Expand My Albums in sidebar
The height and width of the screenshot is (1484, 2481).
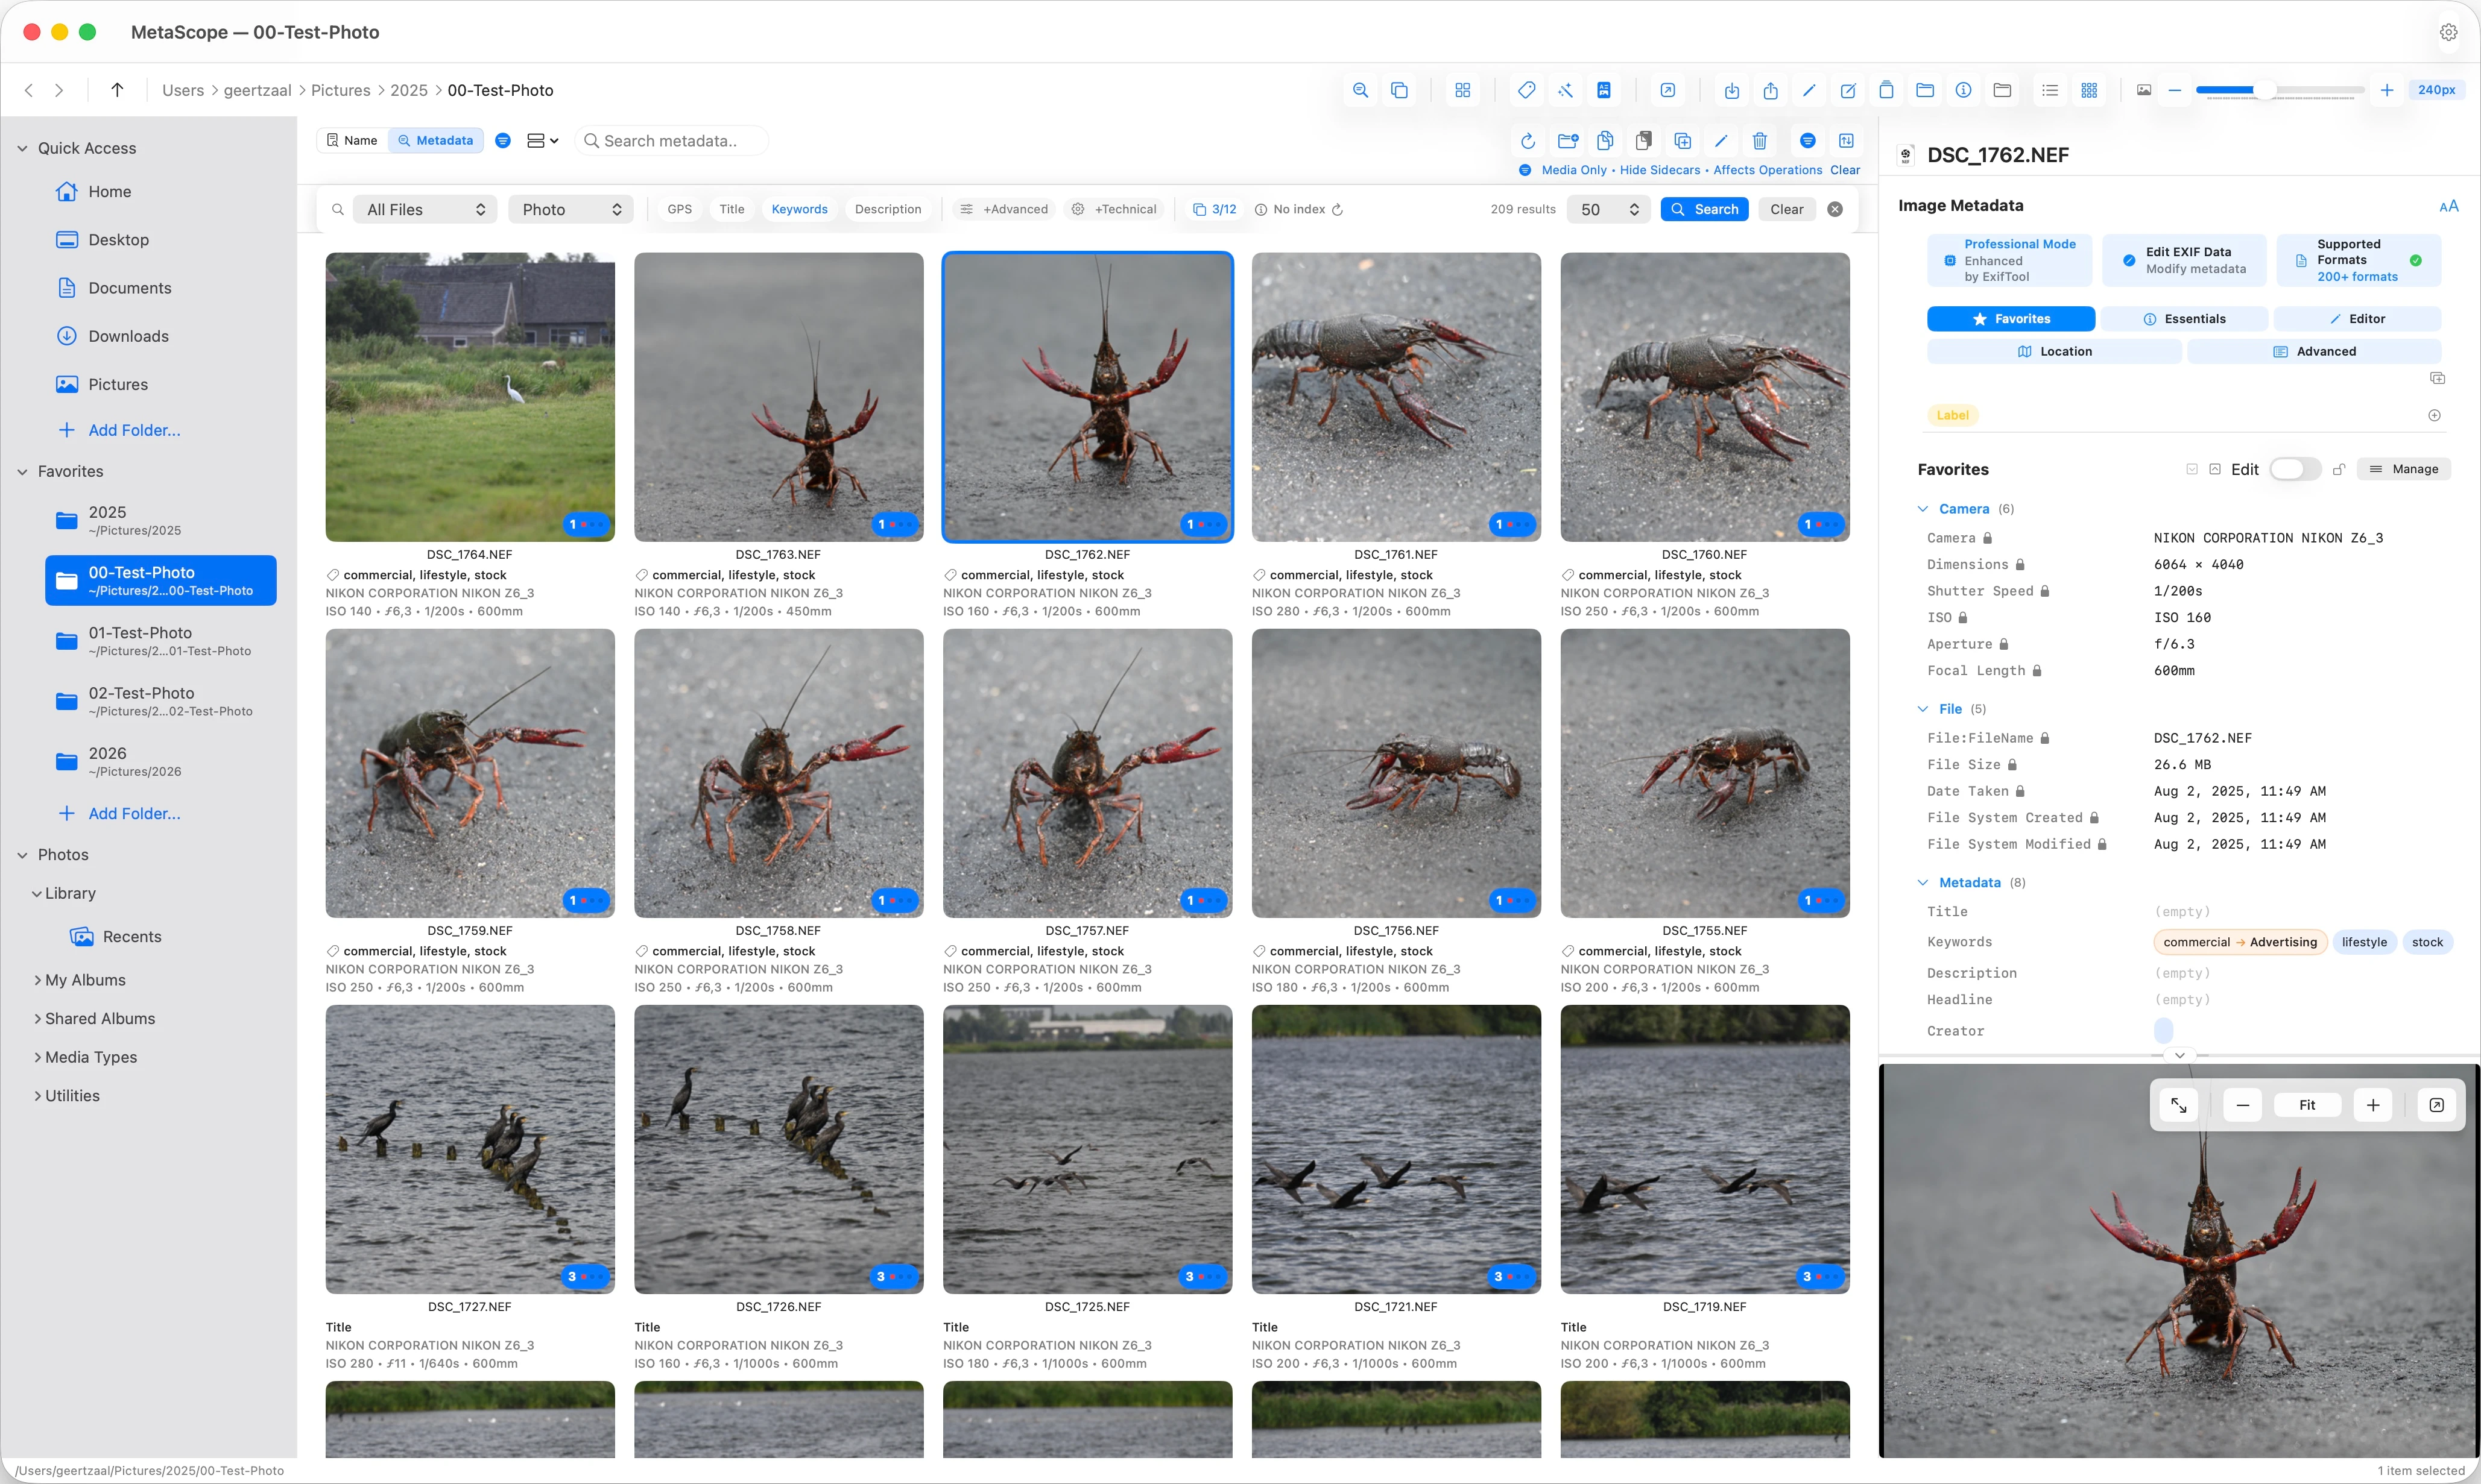(37, 980)
